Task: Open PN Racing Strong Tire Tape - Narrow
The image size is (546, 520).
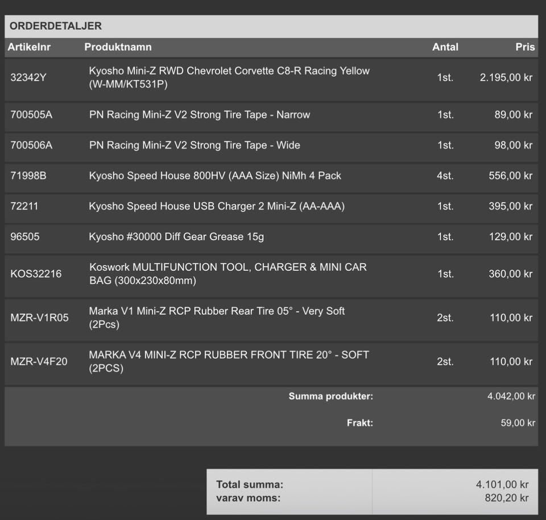Action: [199, 115]
